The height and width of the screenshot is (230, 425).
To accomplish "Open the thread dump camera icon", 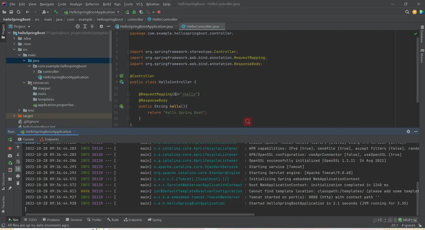I will (10, 155).
